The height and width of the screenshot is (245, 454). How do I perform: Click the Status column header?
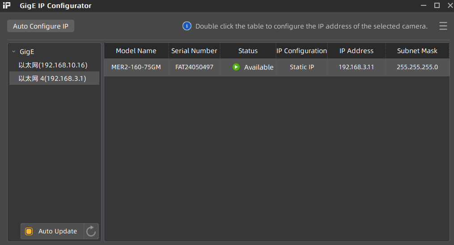click(248, 51)
